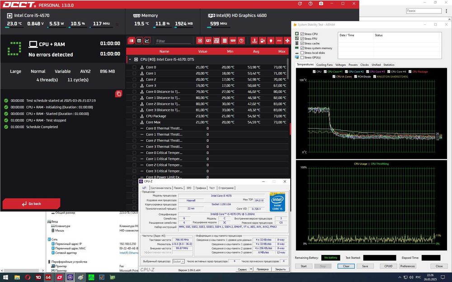The image size is (452, 282).
Task: Check the CPU Package row checkbox in OCCT
Action: coord(134,116)
